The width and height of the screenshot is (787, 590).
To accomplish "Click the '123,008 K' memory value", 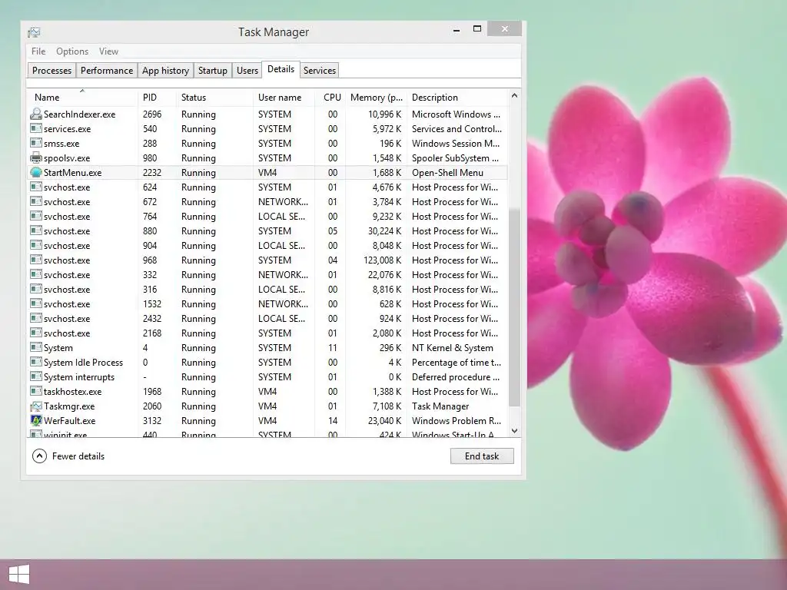I will point(383,260).
